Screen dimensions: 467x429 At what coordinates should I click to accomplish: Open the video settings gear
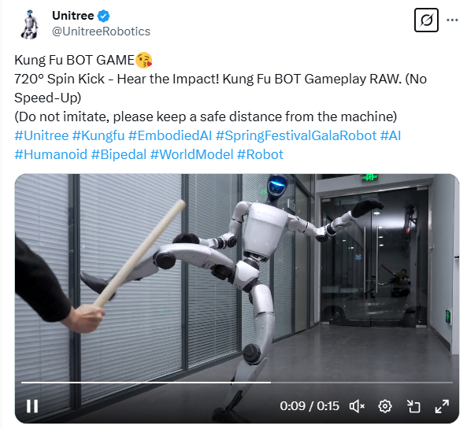click(x=385, y=406)
